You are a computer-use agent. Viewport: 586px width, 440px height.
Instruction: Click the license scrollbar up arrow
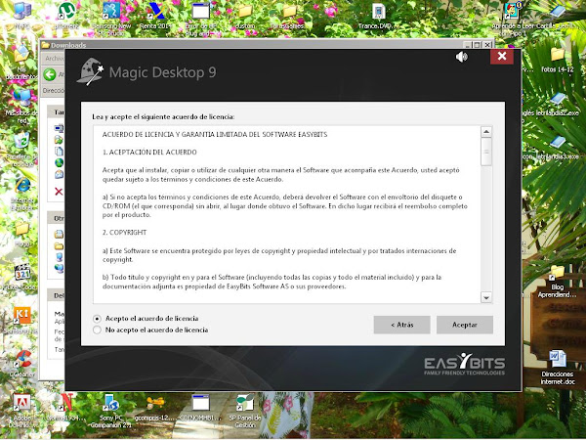[x=486, y=132]
